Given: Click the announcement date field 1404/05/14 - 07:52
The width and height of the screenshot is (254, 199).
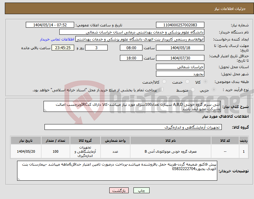Looking at the screenshot, I should 50,25.
